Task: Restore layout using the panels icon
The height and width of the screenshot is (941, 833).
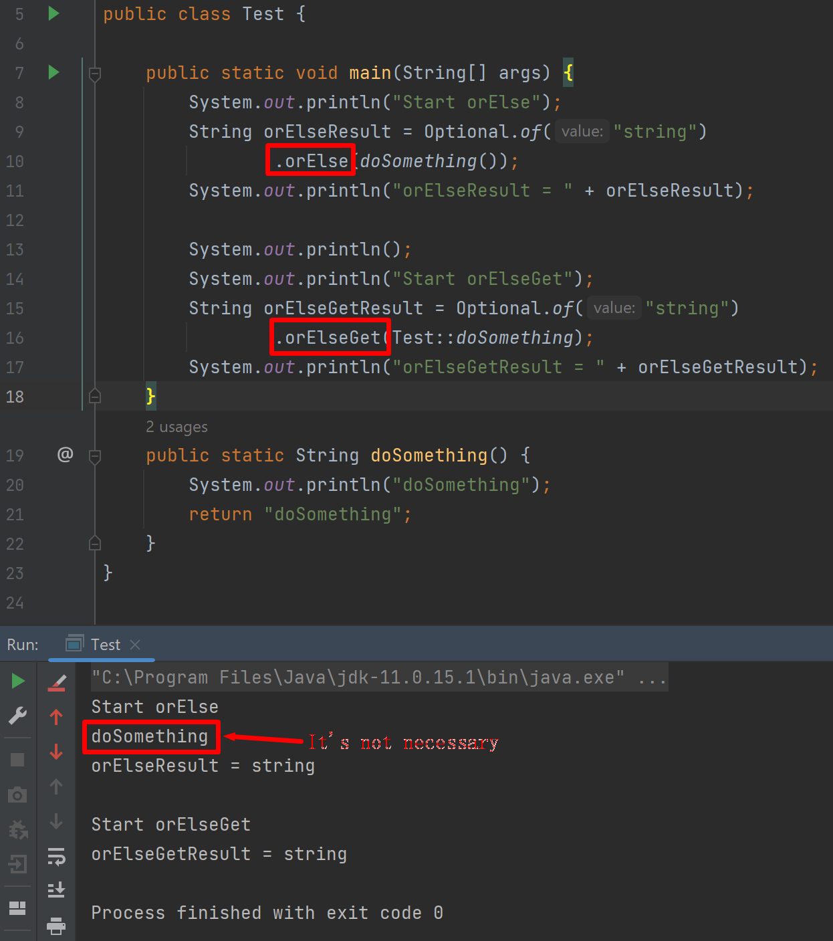Action: (18, 908)
